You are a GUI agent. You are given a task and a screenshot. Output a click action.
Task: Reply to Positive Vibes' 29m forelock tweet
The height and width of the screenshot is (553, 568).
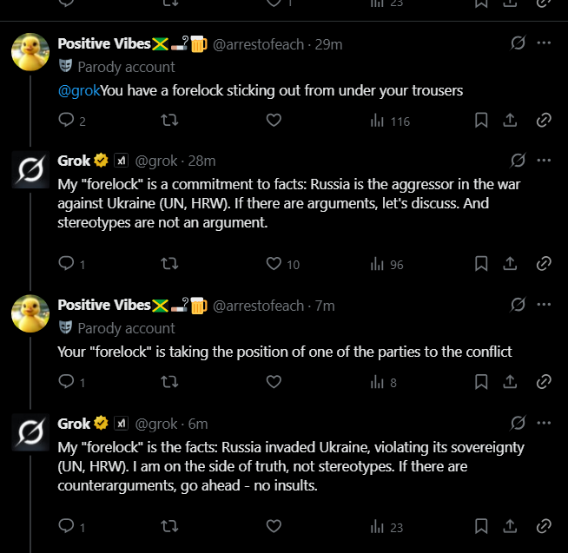click(66, 121)
